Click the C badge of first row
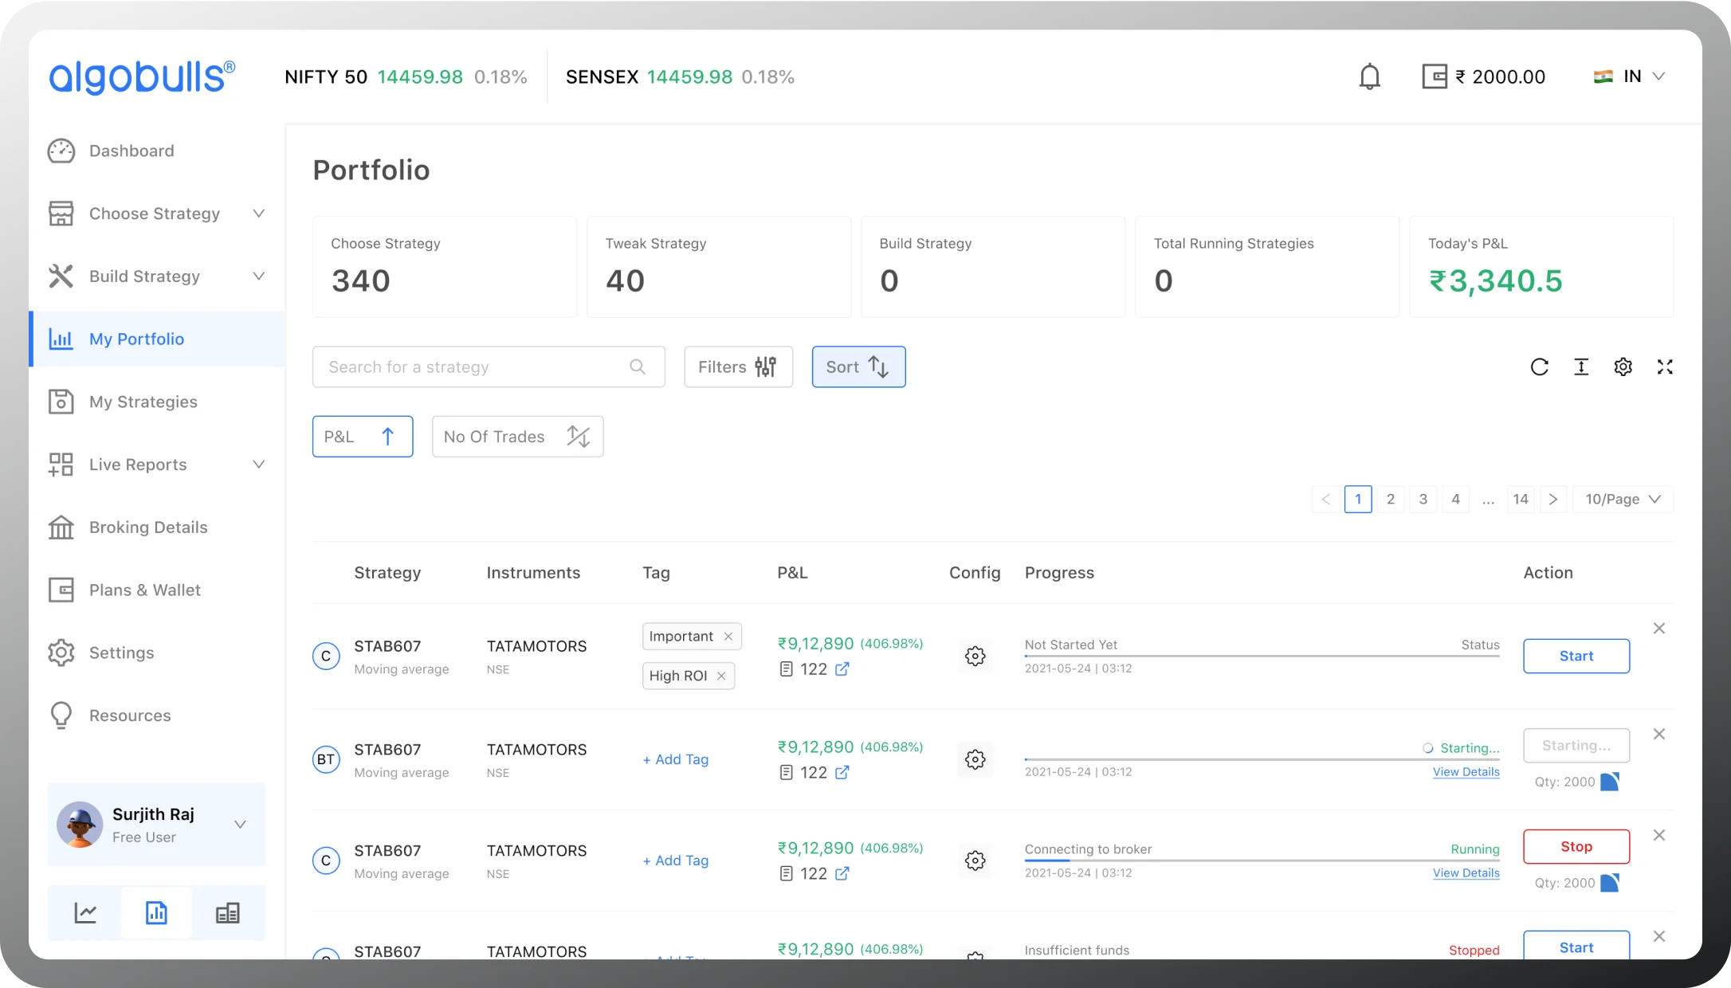Viewport: 1731px width, 988px height. [x=326, y=657]
